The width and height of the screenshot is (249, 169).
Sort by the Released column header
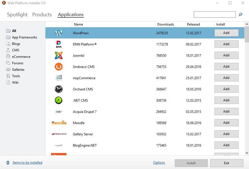pyautogui.click(x=199, y=24)
